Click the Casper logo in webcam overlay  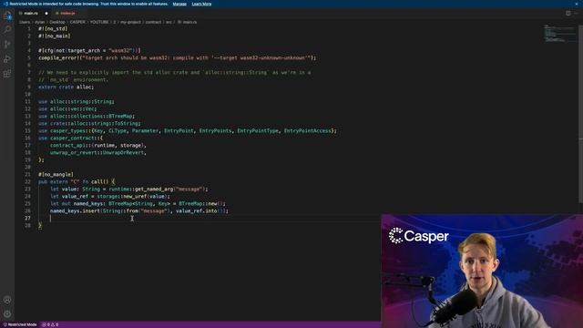[x=419, y=236]
